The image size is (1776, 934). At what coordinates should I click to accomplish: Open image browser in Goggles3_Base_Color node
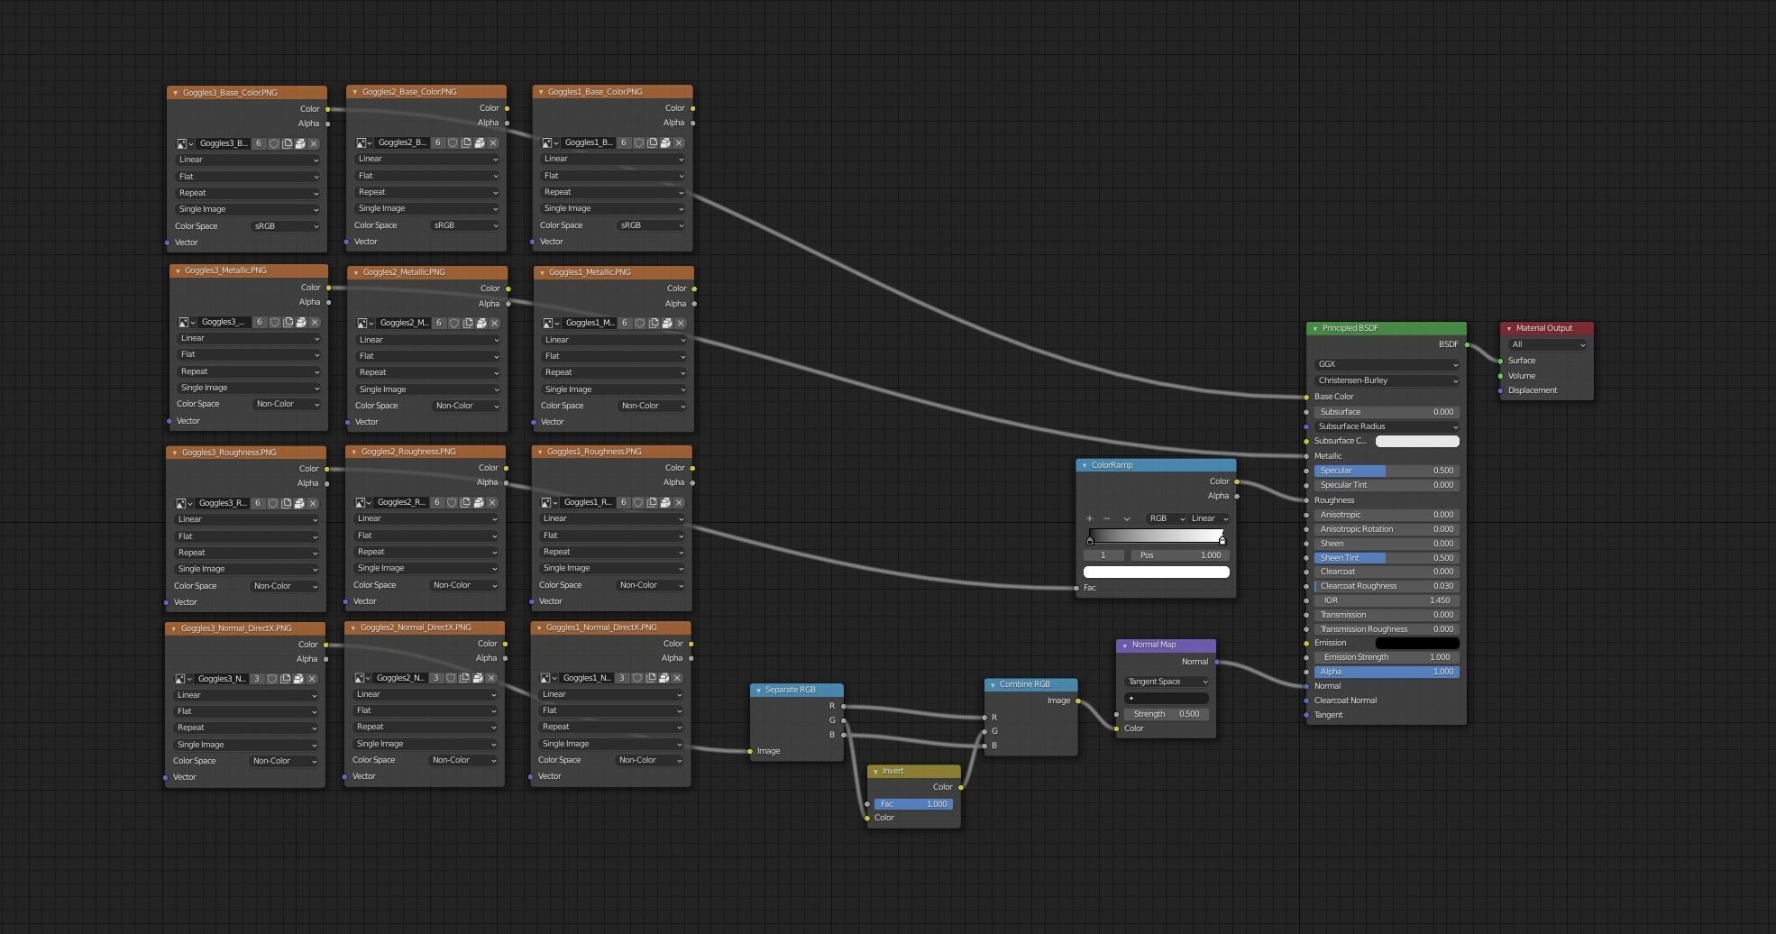pos(184,143)
